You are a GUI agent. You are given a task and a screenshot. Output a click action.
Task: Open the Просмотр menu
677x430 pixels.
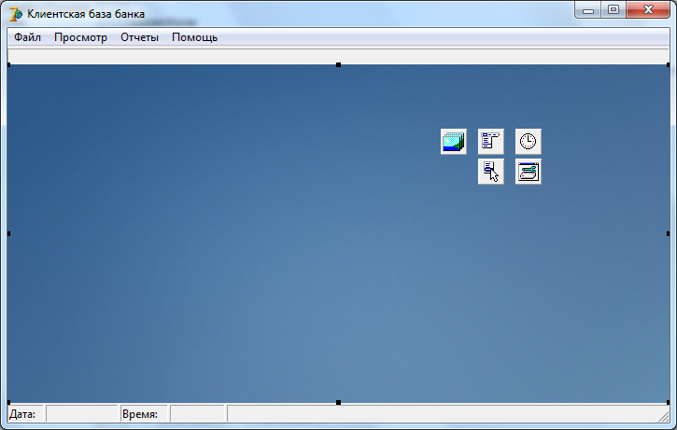pos(80,37)
